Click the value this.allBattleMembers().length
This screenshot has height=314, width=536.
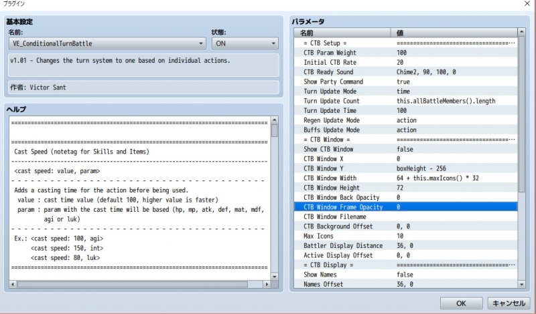(446, 101)
